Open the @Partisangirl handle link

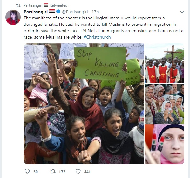[x=75, y=12]
